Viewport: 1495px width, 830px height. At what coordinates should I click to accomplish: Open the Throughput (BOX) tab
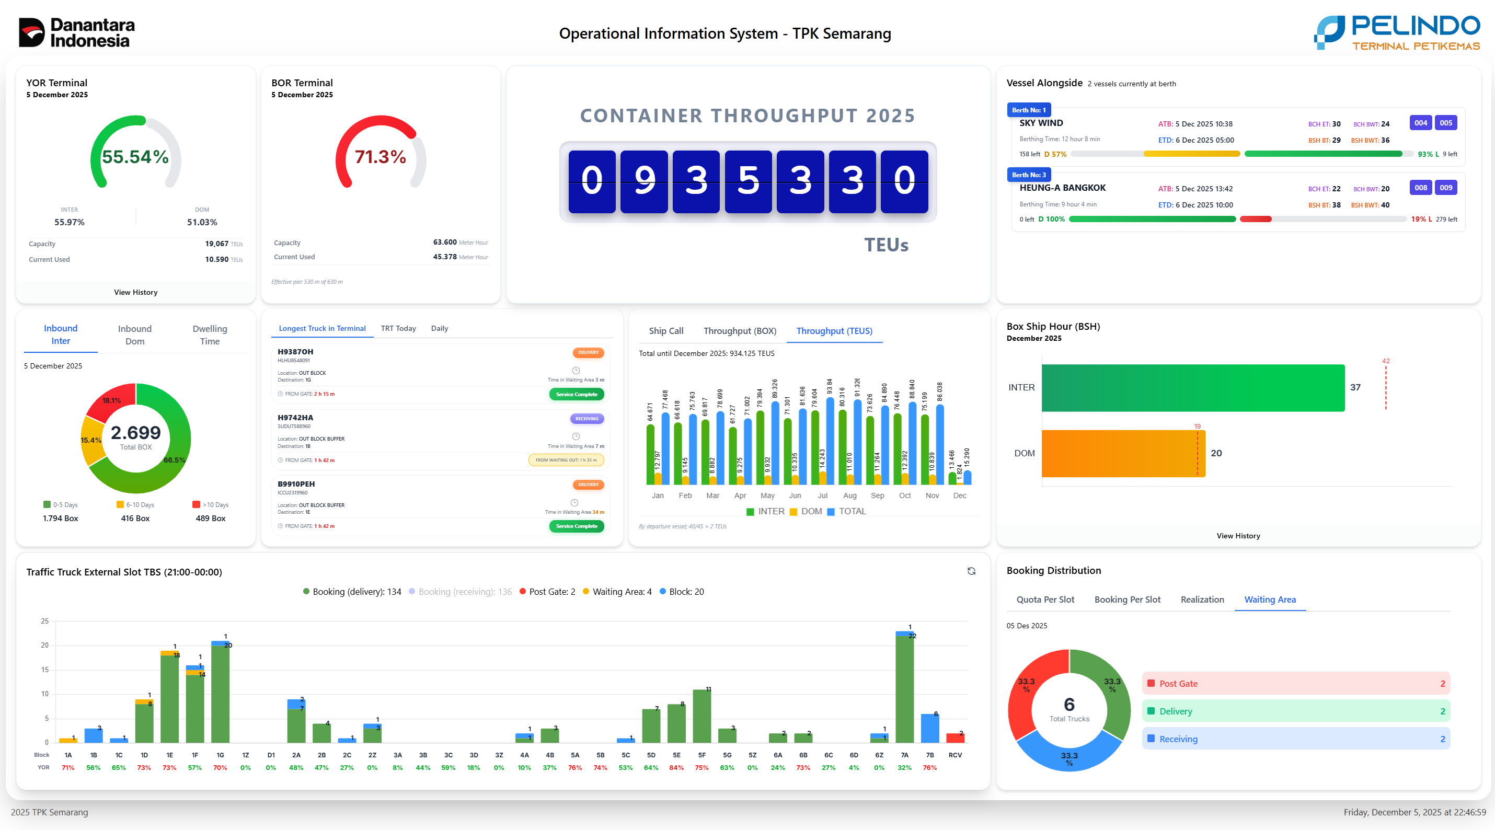click(x=739, y=331)
